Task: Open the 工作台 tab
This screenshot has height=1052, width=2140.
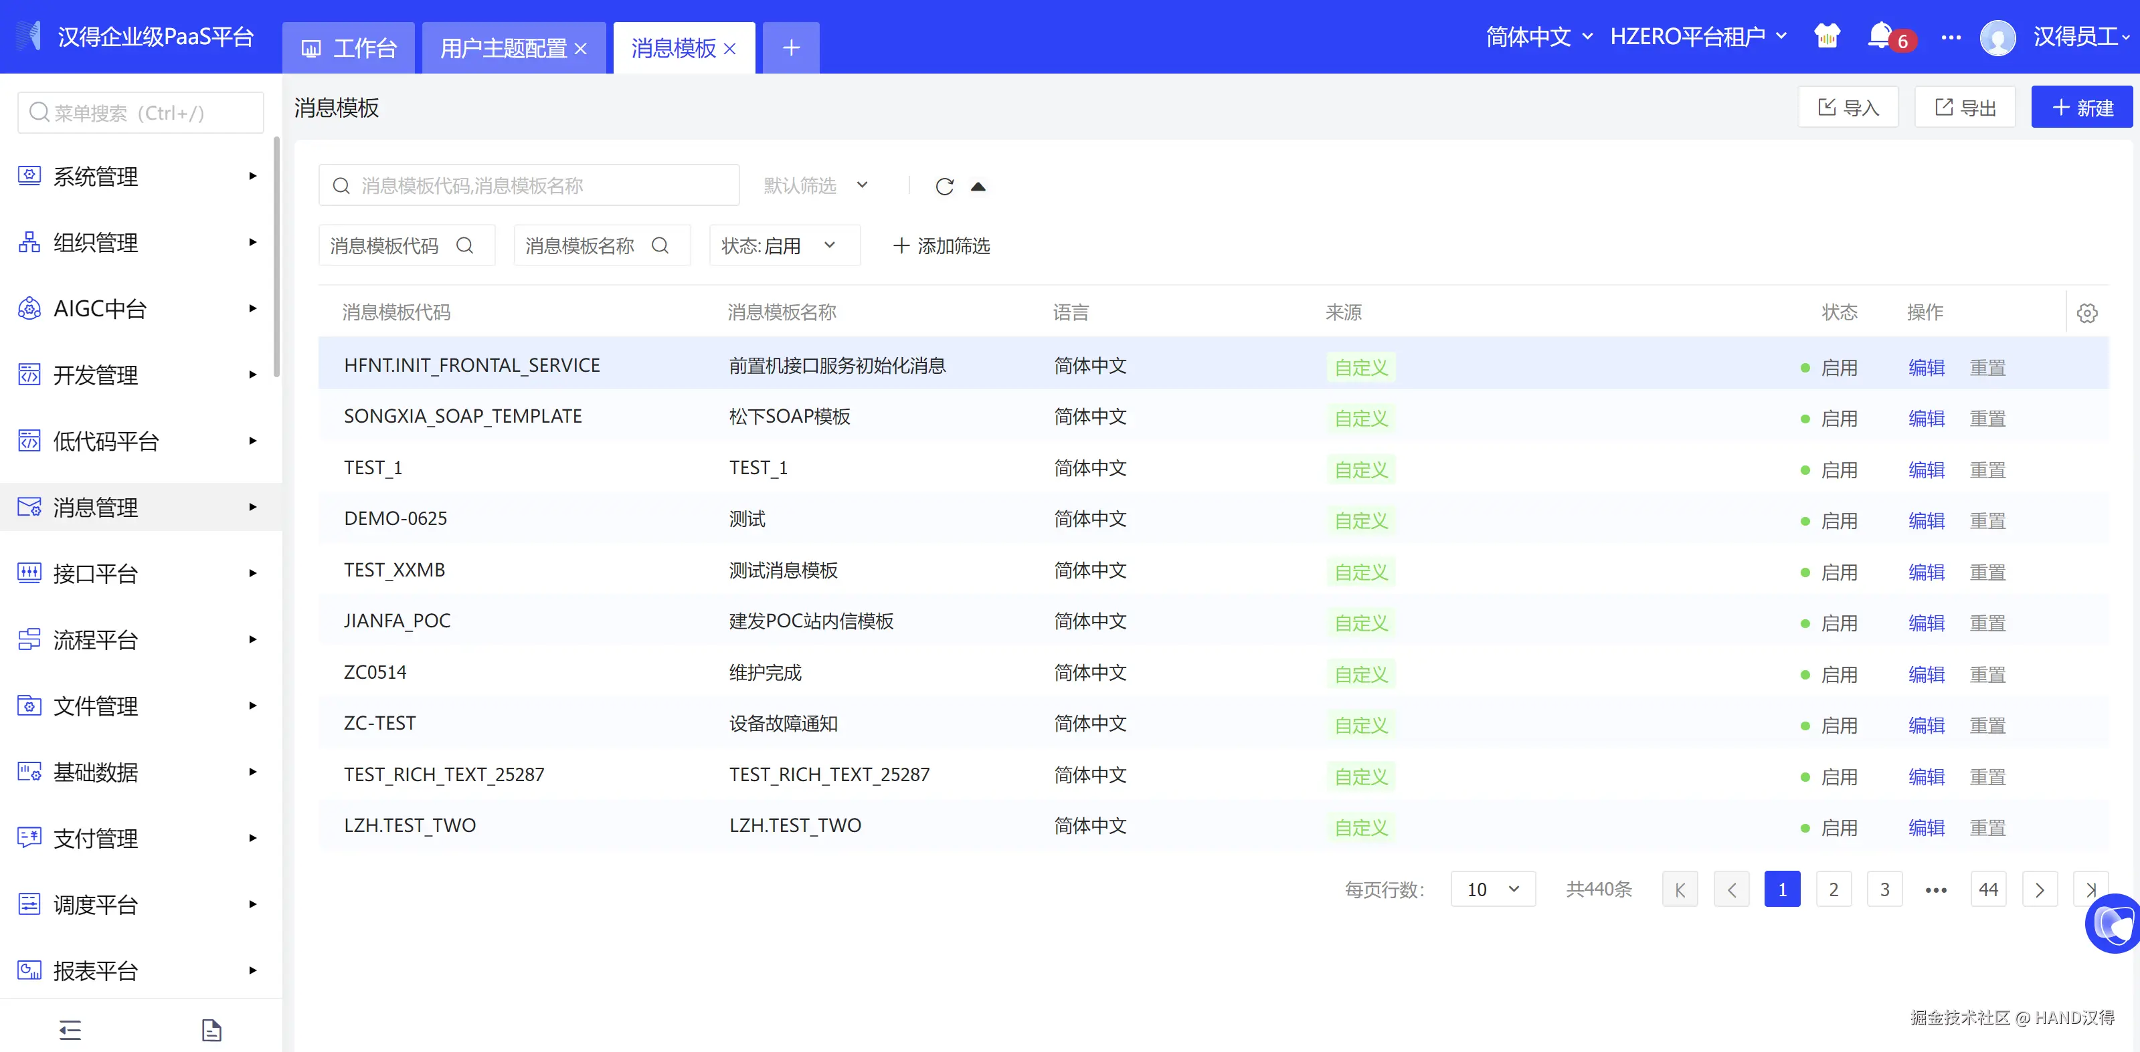Action: pyautogui.click(x=349, y=48)
